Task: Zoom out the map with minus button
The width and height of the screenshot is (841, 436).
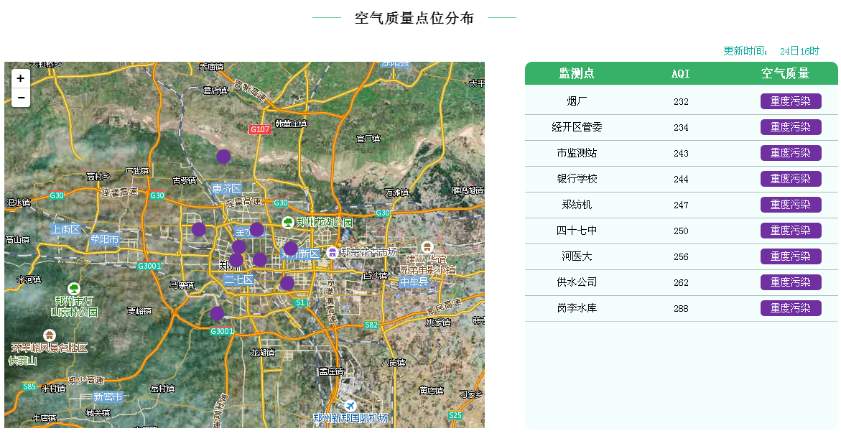Action: [x=21, y=98]
